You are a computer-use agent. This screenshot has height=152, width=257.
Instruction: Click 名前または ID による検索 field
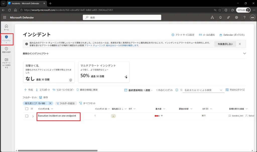click(201, 90)
